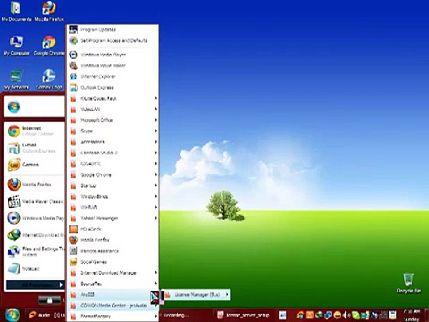Expand the VideoLAN program folder
Screen dimensions: 429x322
(112, 109)
